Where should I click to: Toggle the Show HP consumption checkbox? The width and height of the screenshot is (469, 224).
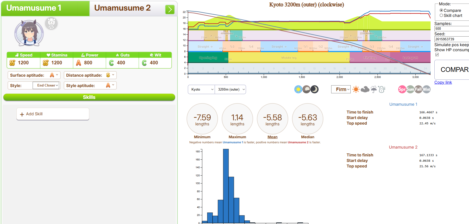point(437,55)
